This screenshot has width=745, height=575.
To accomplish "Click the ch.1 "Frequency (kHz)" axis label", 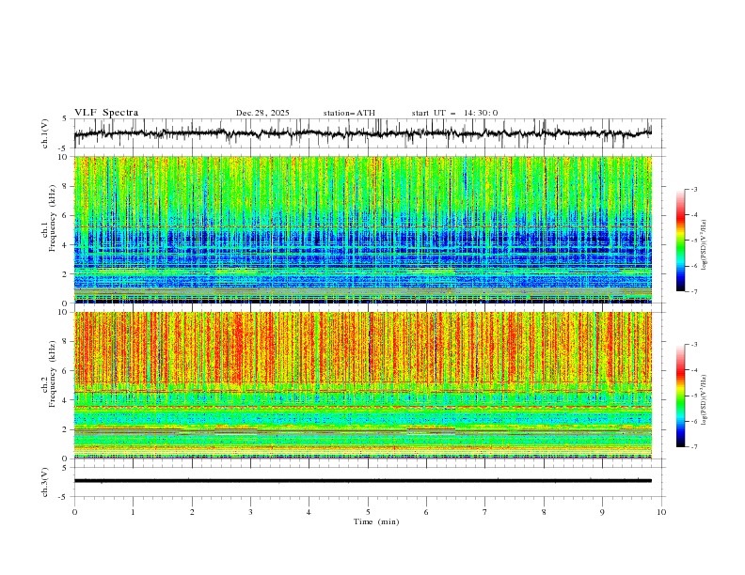I will point(52,219).
